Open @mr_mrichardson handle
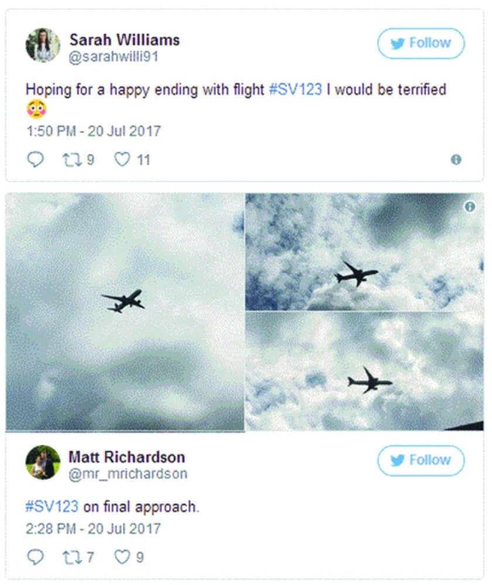Screen dimensions: 492x585 128,474
